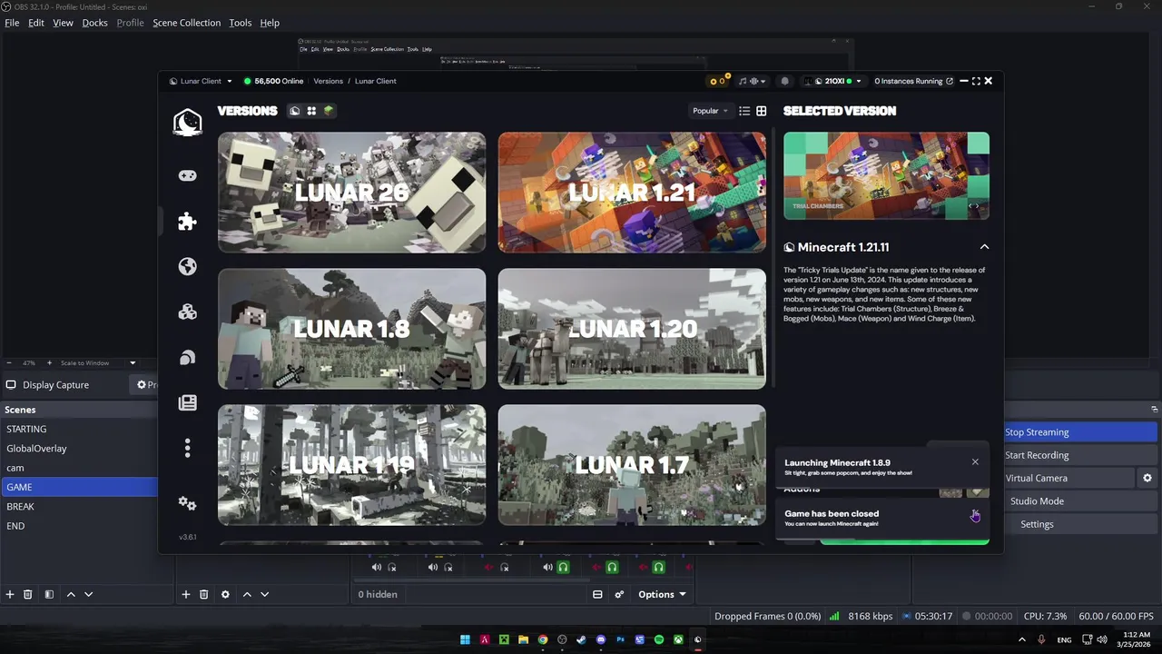Dismiss the Launching Minecraft 1.8.9 notification
The height and width of the screenshot is (654, 1162).
[x=975, y=461]
